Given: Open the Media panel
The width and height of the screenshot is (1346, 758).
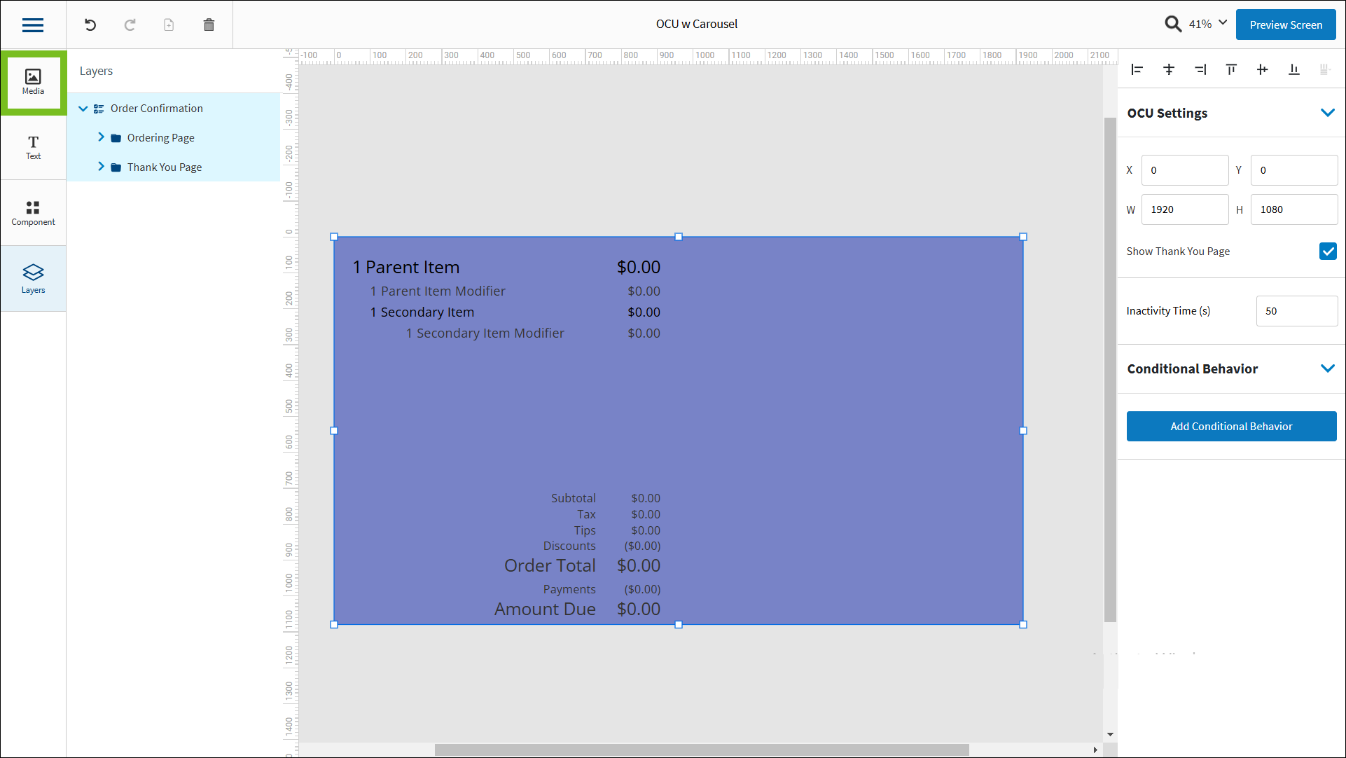Looking at the screenshot, I should tap(33, 81).
